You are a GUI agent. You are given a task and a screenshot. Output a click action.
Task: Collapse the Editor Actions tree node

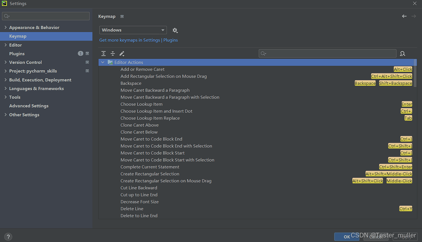pos(103,62)
